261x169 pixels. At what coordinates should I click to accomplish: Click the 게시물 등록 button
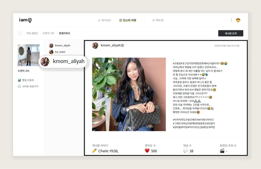point(231,33)
